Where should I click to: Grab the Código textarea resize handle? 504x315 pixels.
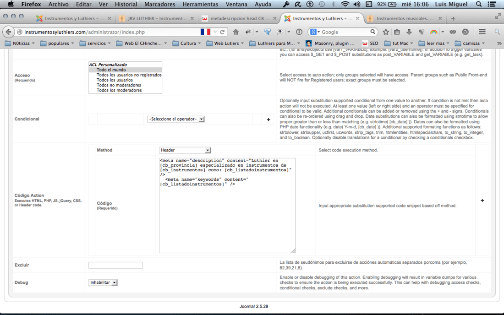click(x=293, y=250)
